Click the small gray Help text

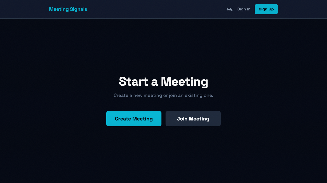point(229,9)
